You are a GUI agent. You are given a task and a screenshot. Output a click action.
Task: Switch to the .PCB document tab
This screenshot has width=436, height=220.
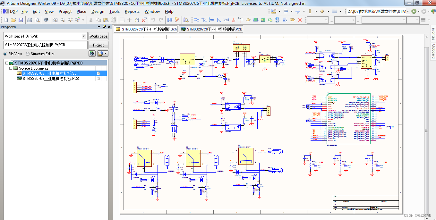[x=211, y=29]
